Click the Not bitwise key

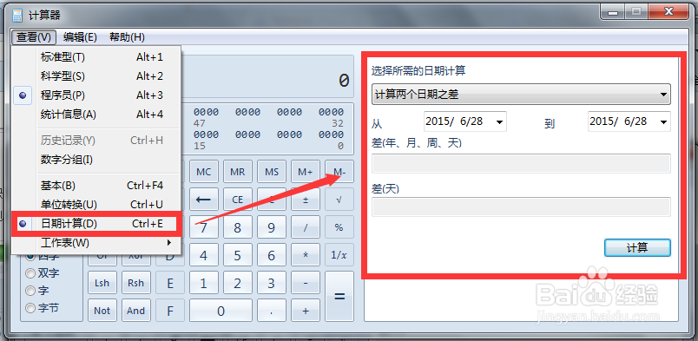click(102, 311)
